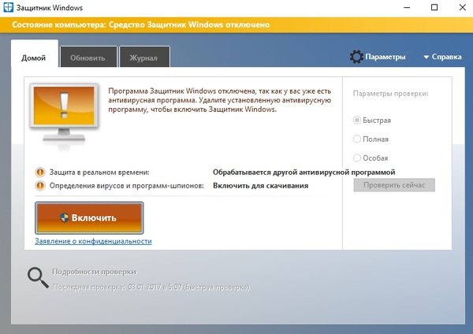Click the magnifying glass scan details icon

coord(38,277)
